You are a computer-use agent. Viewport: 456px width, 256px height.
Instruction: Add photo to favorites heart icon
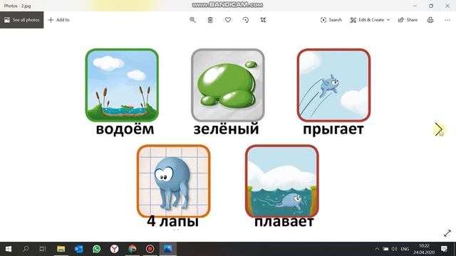click(x=228, y=20)
